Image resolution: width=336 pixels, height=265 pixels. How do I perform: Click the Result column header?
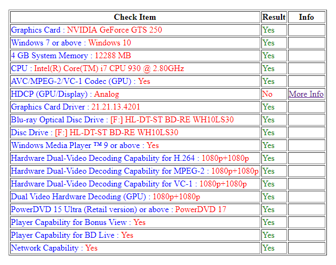(x=274, y=17)
